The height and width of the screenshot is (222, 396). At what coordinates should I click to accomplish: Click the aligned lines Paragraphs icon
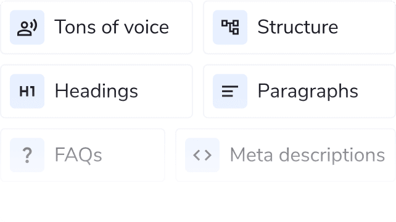point(230,92)
